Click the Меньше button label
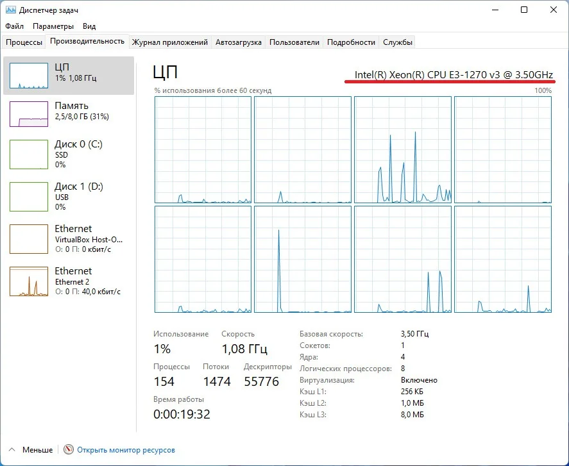Image resolution: width=569 pixels, height=466 pixels. (x=37, y=450)
